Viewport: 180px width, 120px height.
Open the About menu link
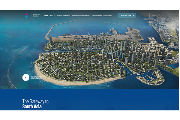click(x=51, y=16)
